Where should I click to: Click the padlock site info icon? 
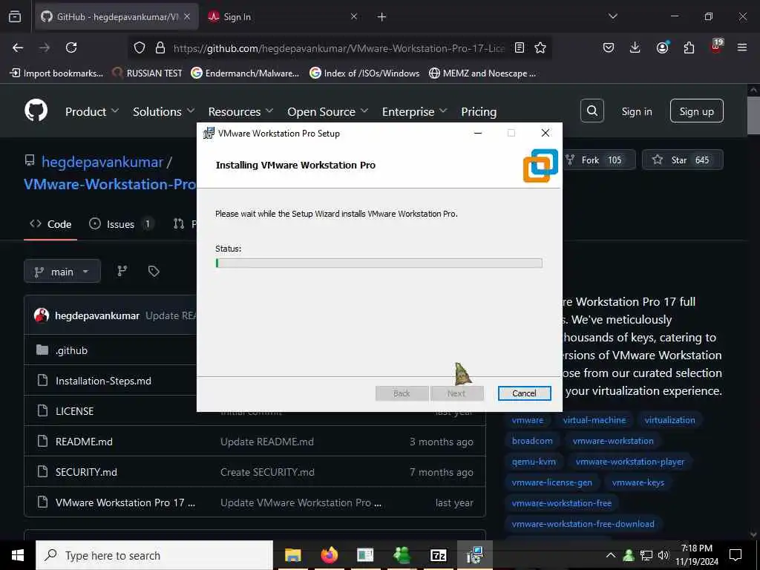(x=160, y=47)
